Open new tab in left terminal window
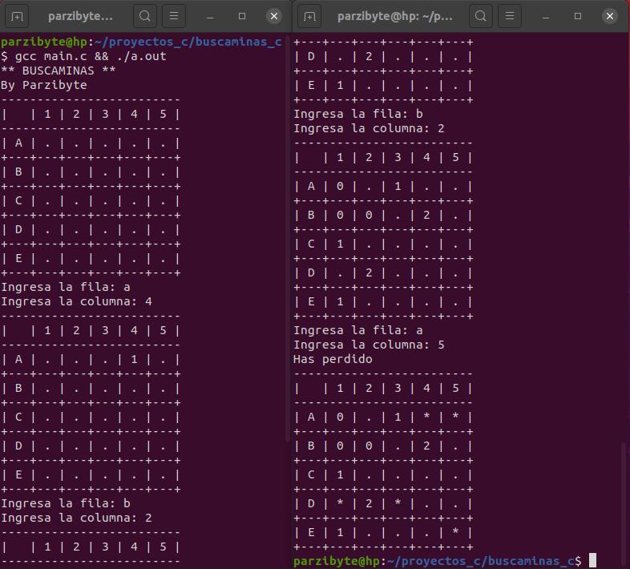This screenshot has height=569, width=630. click(17, 16)
